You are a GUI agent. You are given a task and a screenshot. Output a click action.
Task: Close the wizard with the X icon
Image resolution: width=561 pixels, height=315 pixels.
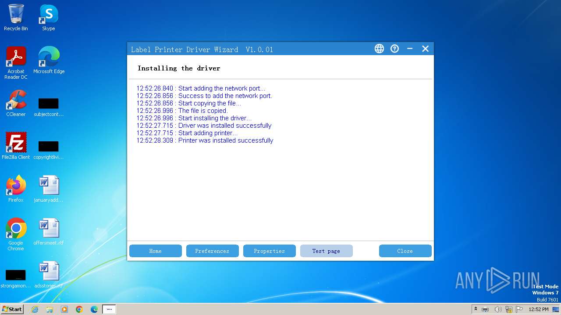425,49
